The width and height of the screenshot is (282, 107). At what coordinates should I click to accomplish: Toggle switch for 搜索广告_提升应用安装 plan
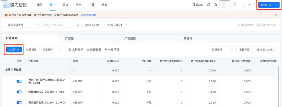point(19,81)
